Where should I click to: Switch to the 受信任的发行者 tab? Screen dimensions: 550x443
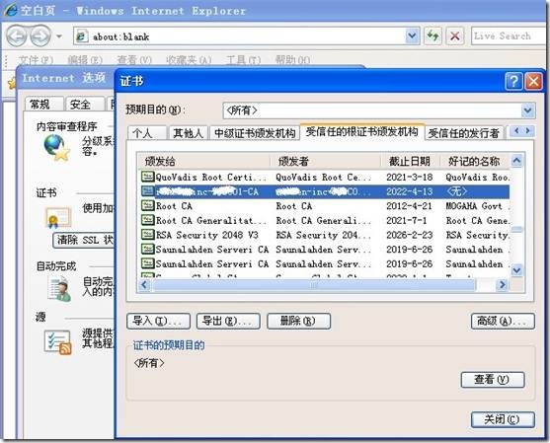click(x=464, y=133)
